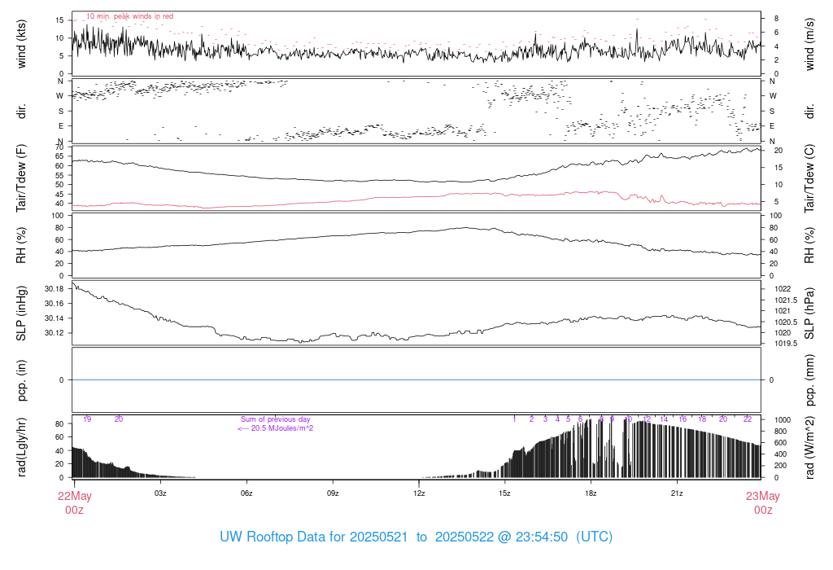Click the 30.12 pressure tick label

click(54, 333)
